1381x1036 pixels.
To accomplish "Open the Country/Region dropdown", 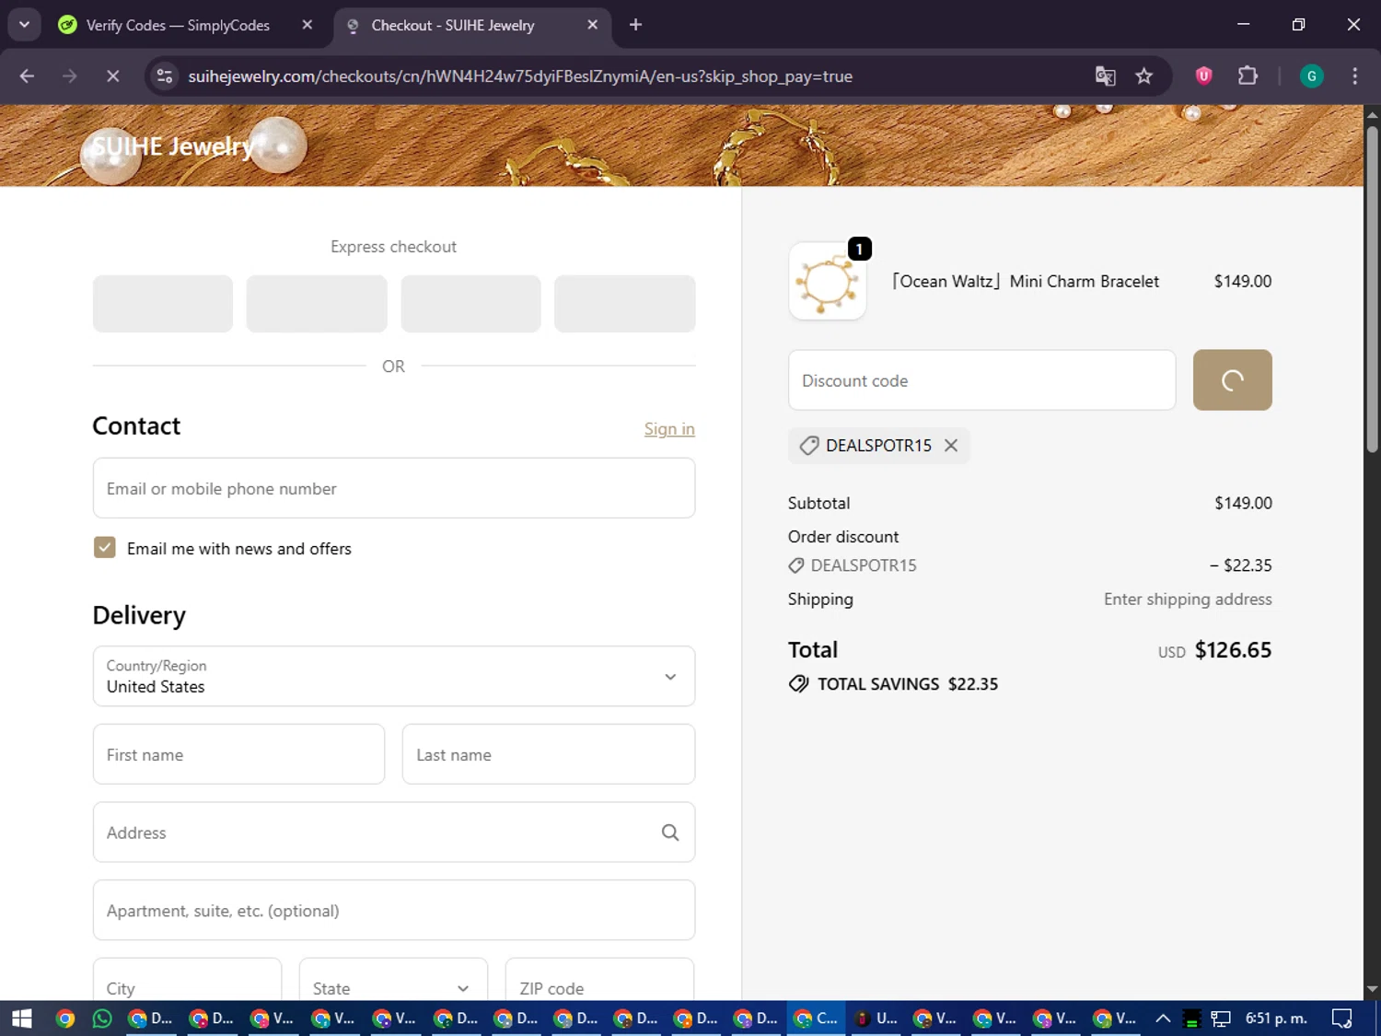I will pos(394,676).
